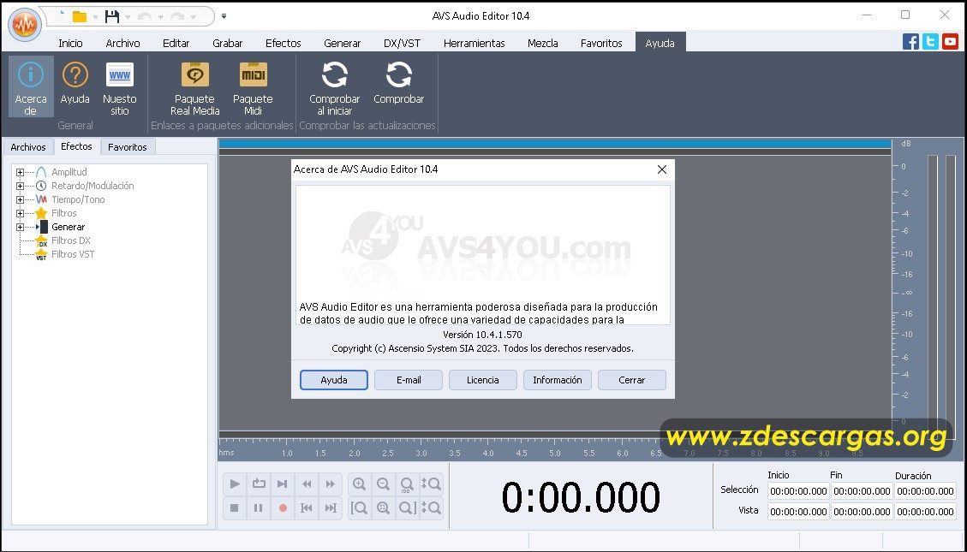Open the YouTube icon

[951, 41]
